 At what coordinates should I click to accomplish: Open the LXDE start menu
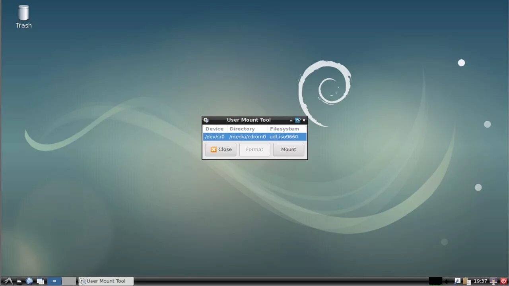[x=8, y=281]
